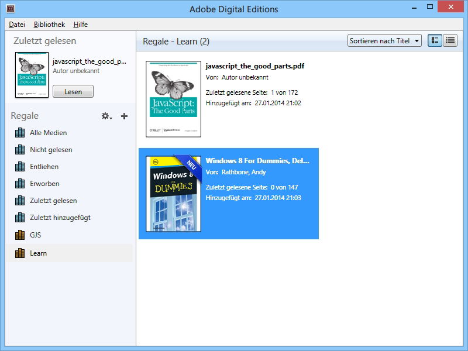This screenshot has height=351, width=468.
Task: Click Zuletzt gelesene Seite: 0 von 147
Action: (x=252, y=187)
